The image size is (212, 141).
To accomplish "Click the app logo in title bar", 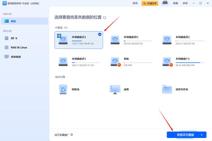I will (4, 3).
